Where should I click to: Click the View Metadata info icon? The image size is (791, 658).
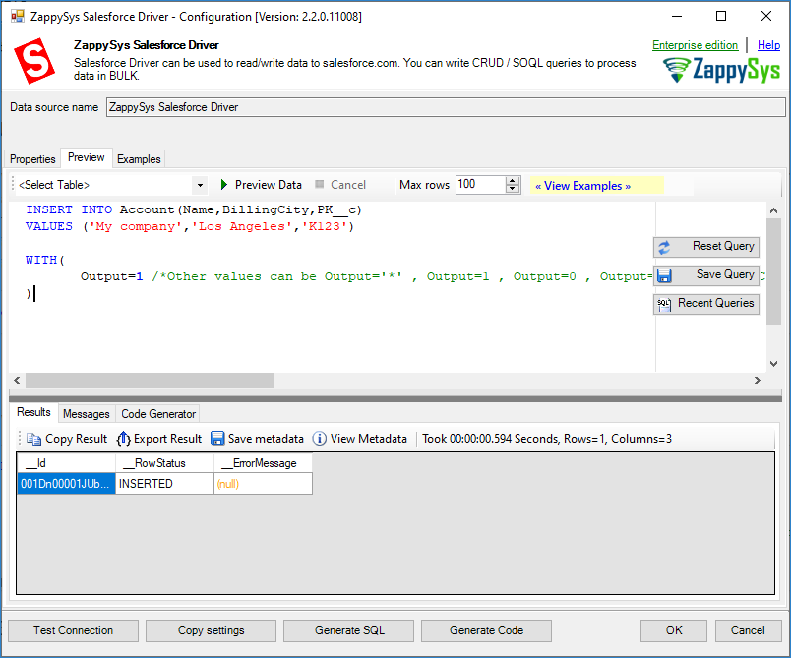[320, 440]
